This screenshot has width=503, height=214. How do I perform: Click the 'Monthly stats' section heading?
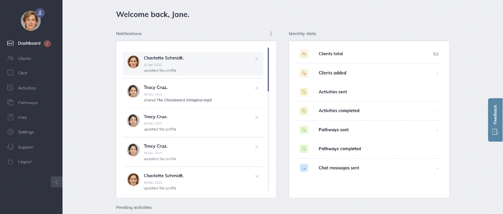(x=302, y=34)
